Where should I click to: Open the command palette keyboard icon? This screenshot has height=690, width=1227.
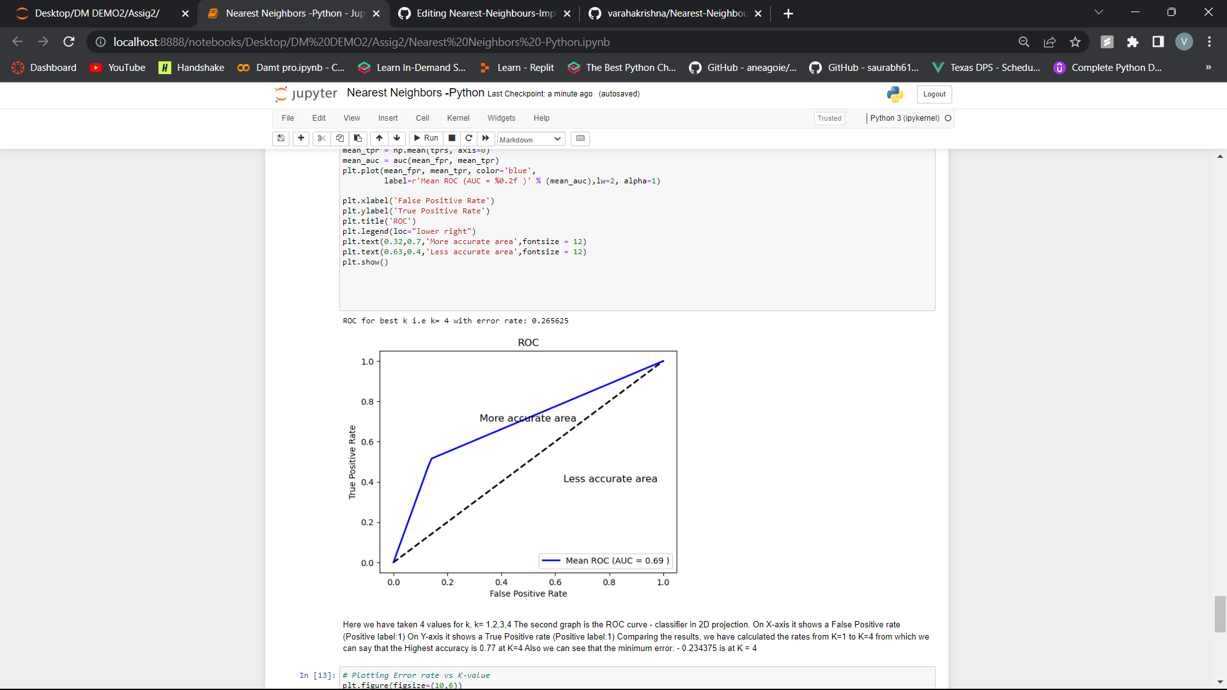pos(580,138)
